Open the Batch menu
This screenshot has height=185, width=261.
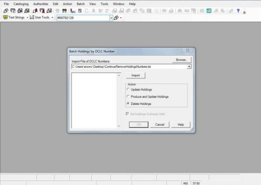pos(81,4)
